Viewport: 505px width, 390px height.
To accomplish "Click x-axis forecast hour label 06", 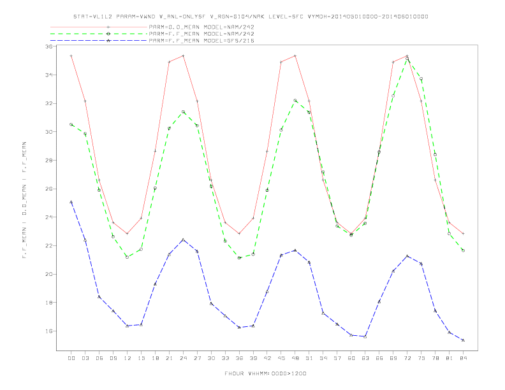I will (x=99, y=358).
